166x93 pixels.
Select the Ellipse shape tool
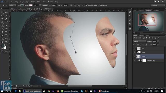6,38
